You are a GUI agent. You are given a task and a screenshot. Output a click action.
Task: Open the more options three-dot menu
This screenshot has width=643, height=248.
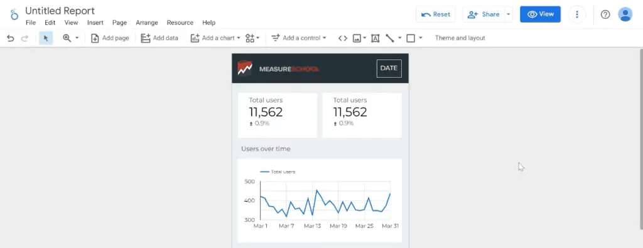[577, 14]
